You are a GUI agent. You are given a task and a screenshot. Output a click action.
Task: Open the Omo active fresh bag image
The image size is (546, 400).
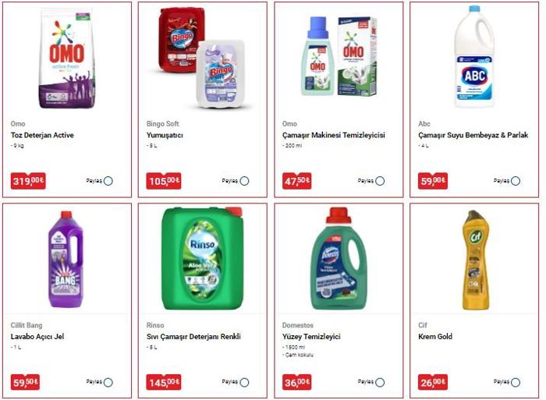pyautogui.click(x=66, y=58)
